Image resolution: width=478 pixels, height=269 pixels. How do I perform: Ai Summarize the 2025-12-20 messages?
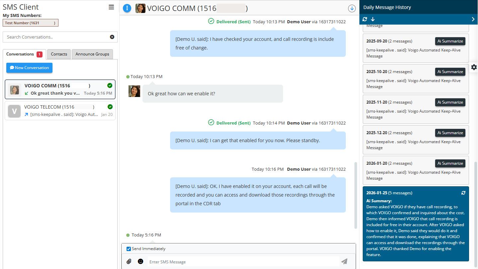(x=450, y=133)
